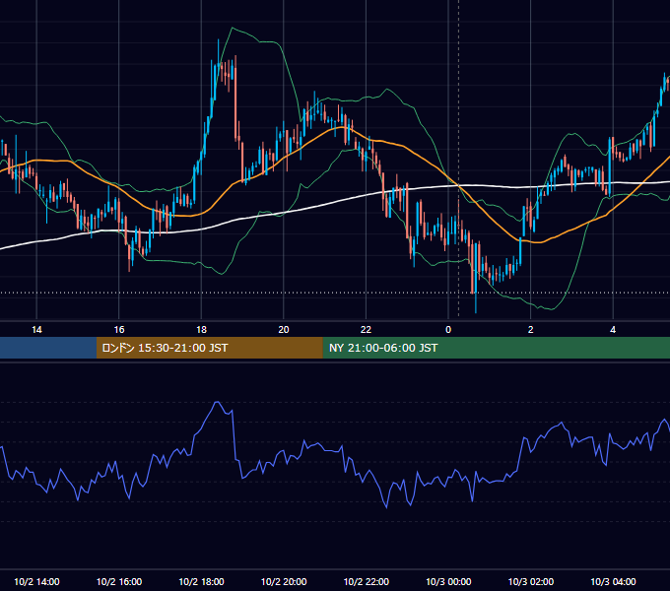
Task: Click the 18 hour label on upper axis
Action: tap(201, 330)
